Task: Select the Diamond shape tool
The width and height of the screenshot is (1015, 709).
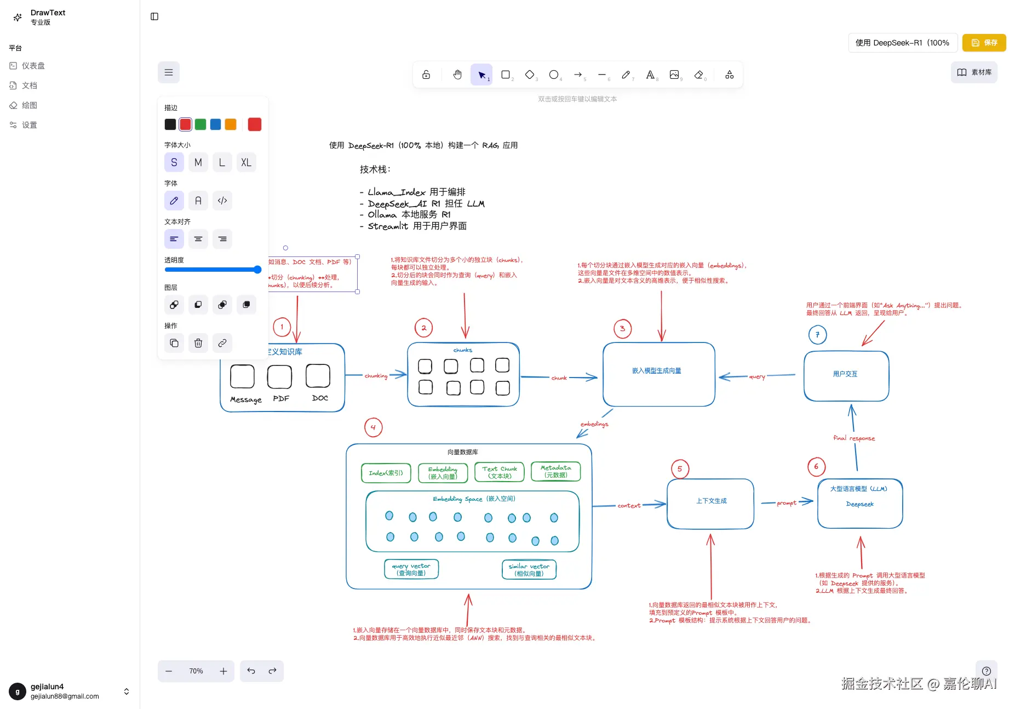Action: point(529,75)
